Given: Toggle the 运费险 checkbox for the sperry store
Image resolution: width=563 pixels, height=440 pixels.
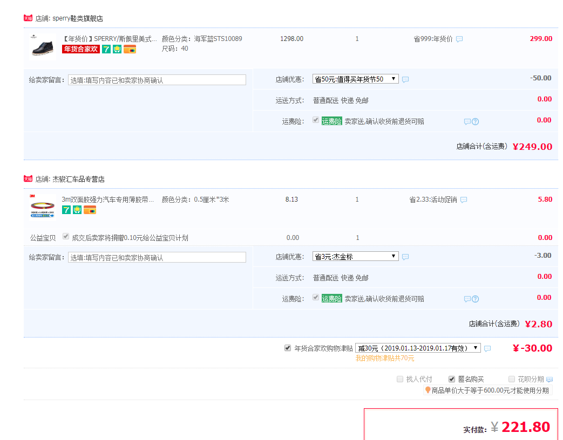Looking at the screenshot, I should (316, 120).
